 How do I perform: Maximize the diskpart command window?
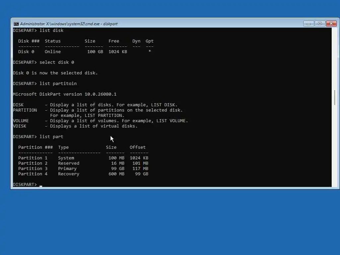coord(320,24)
